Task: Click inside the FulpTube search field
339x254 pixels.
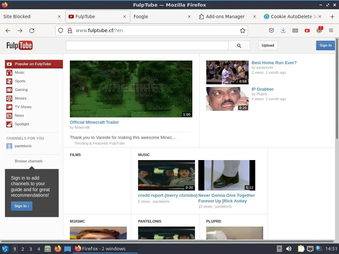Action: click(x=147, y=46)
